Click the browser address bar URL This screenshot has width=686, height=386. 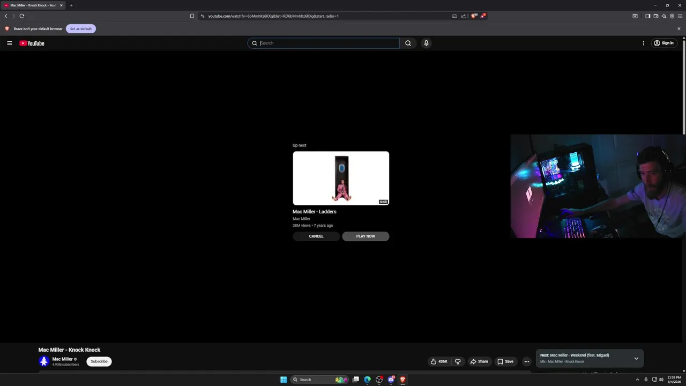273,16
